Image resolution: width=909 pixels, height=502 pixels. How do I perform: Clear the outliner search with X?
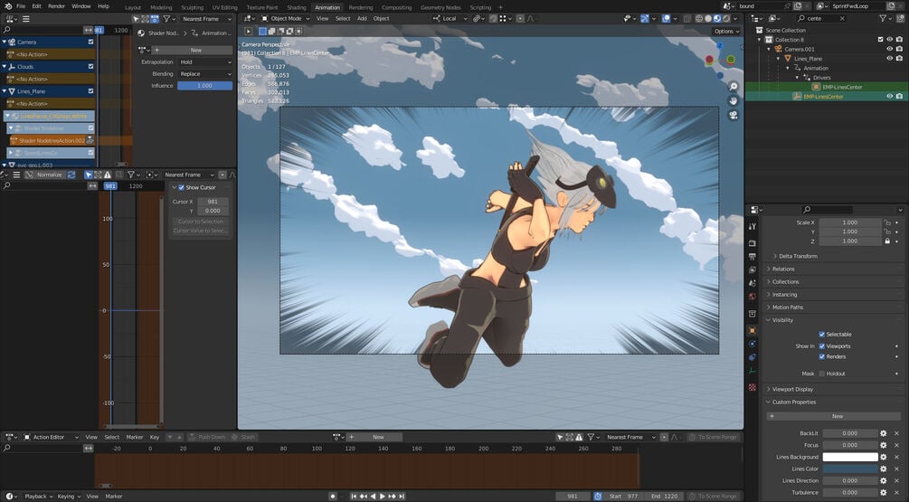click(x=842, y=19)
